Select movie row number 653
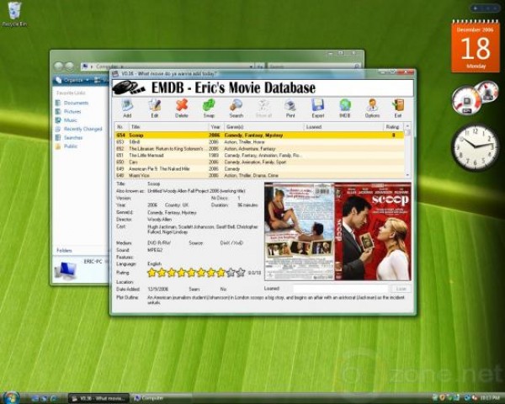Viewport: 505px width, 404px height. coord(259,141)
